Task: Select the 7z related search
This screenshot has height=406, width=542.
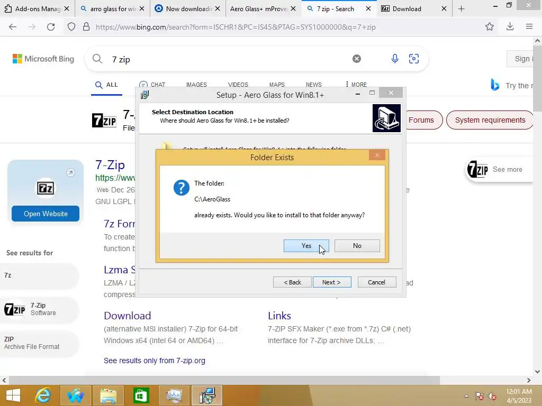Action: click(39, 275)
